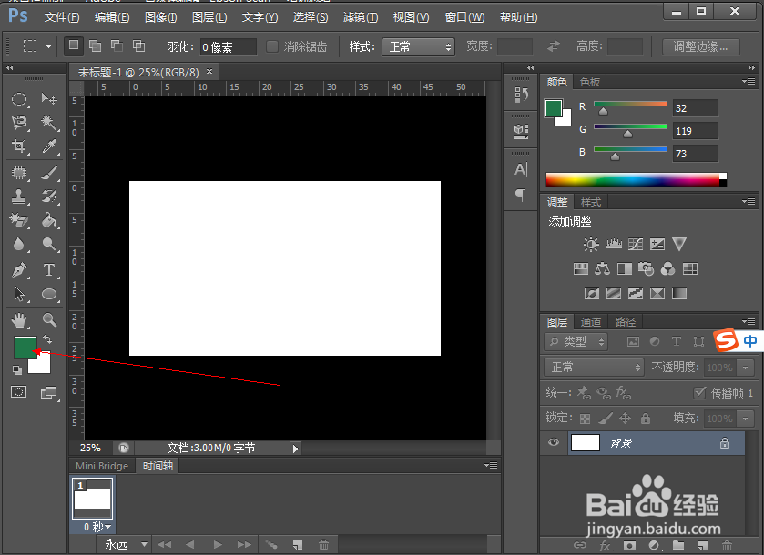Switch to the Swatches tab

click(x=590, y=82)
